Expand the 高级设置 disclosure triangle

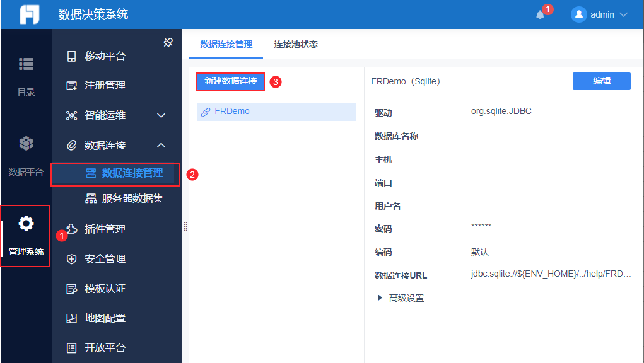pos(380,298)
